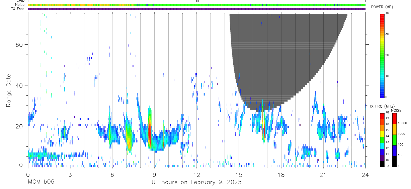The width and height of the screenshot is (411, 189).
Task: Click the 14 tick on the TX FRQ legend
Action: tap(387, 136)
